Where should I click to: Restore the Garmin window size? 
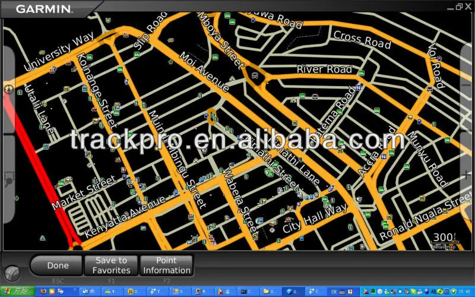[x=459, y=7]
